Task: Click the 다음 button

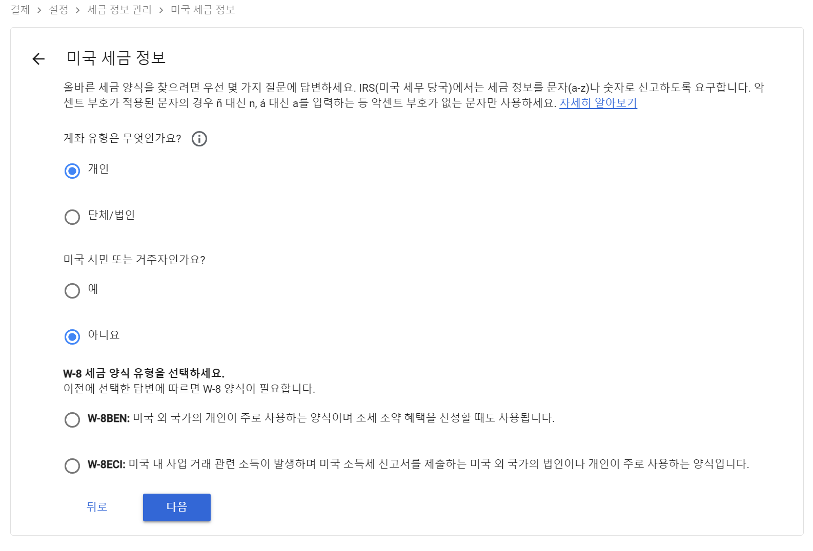Action: [x=176, y=507]
